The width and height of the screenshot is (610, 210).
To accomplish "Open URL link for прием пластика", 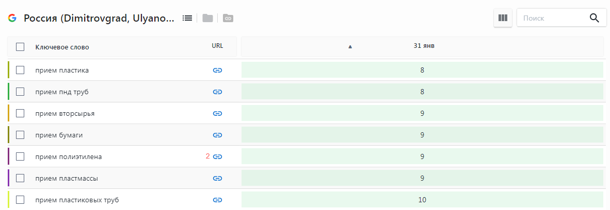I will [x=217, y=70].
